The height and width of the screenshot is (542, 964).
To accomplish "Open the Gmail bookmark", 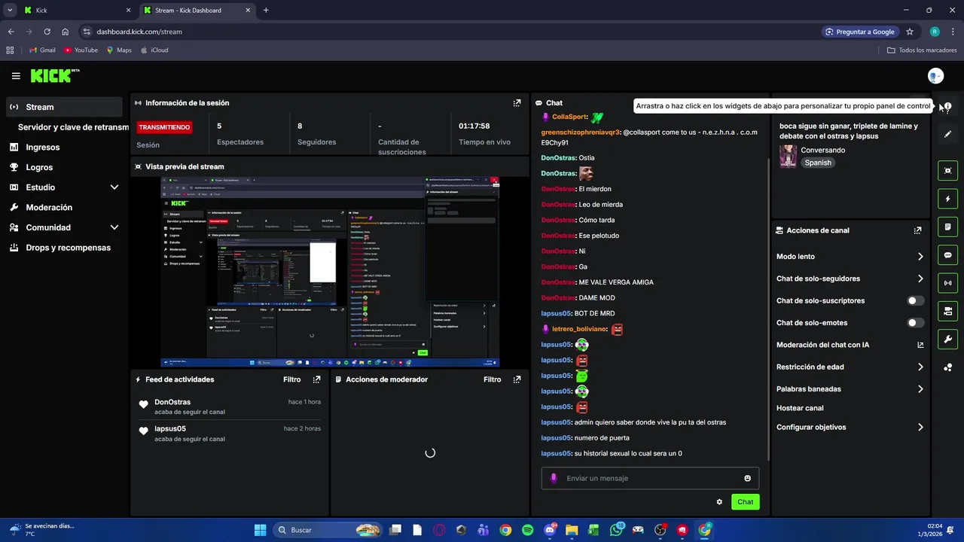I will (x=42, y=50).
